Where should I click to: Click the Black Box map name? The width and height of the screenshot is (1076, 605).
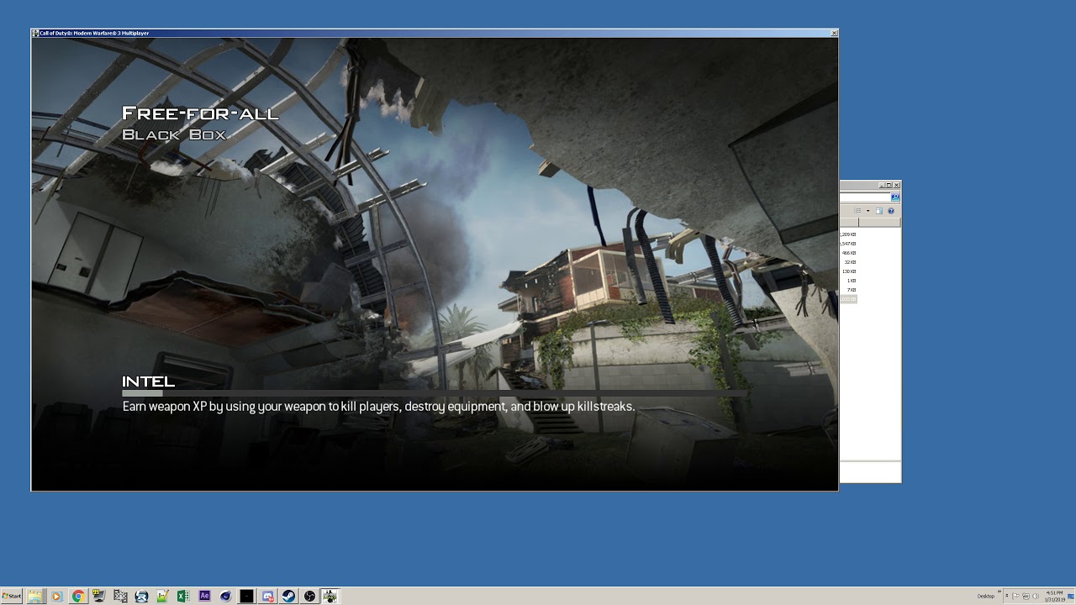tap(174, 134)
